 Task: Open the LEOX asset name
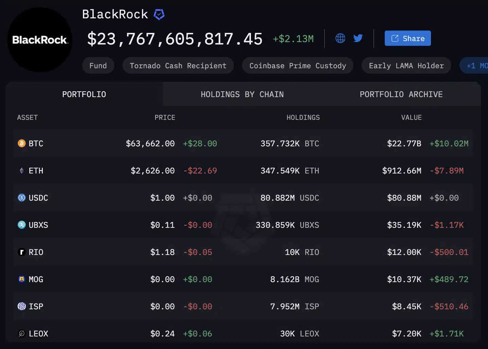click(x=38, y=334)
